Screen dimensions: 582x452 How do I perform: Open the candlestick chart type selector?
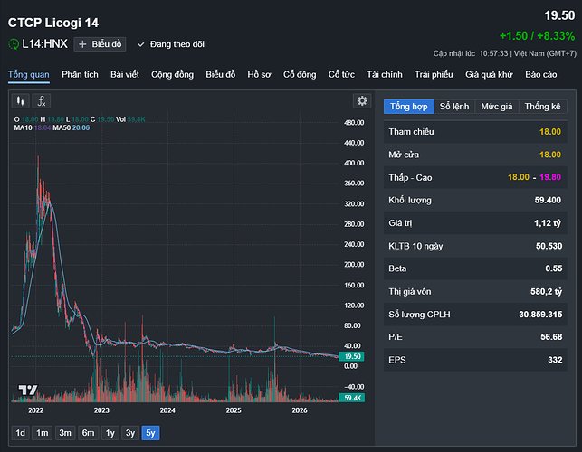click(x=21, y=101)
